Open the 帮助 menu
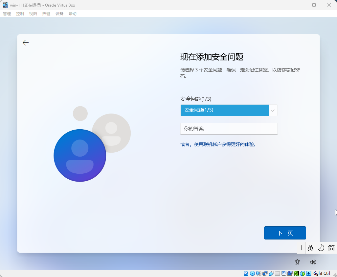This screenshot has height=277, width=337. tap(73, 13)
